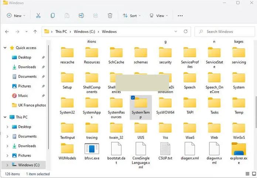Open the New dropdown menu
The image size is (257, 178).
click(16, 16)
